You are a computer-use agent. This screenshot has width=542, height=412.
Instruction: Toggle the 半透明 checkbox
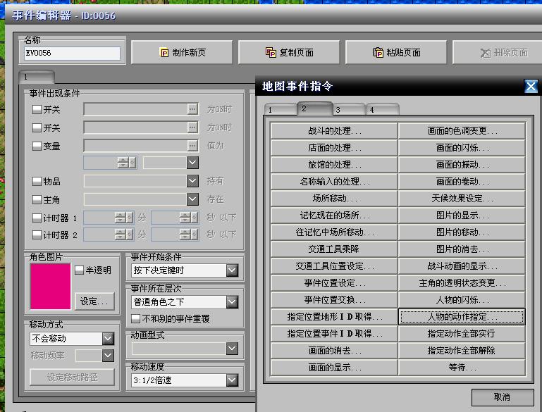pos(79,270)
